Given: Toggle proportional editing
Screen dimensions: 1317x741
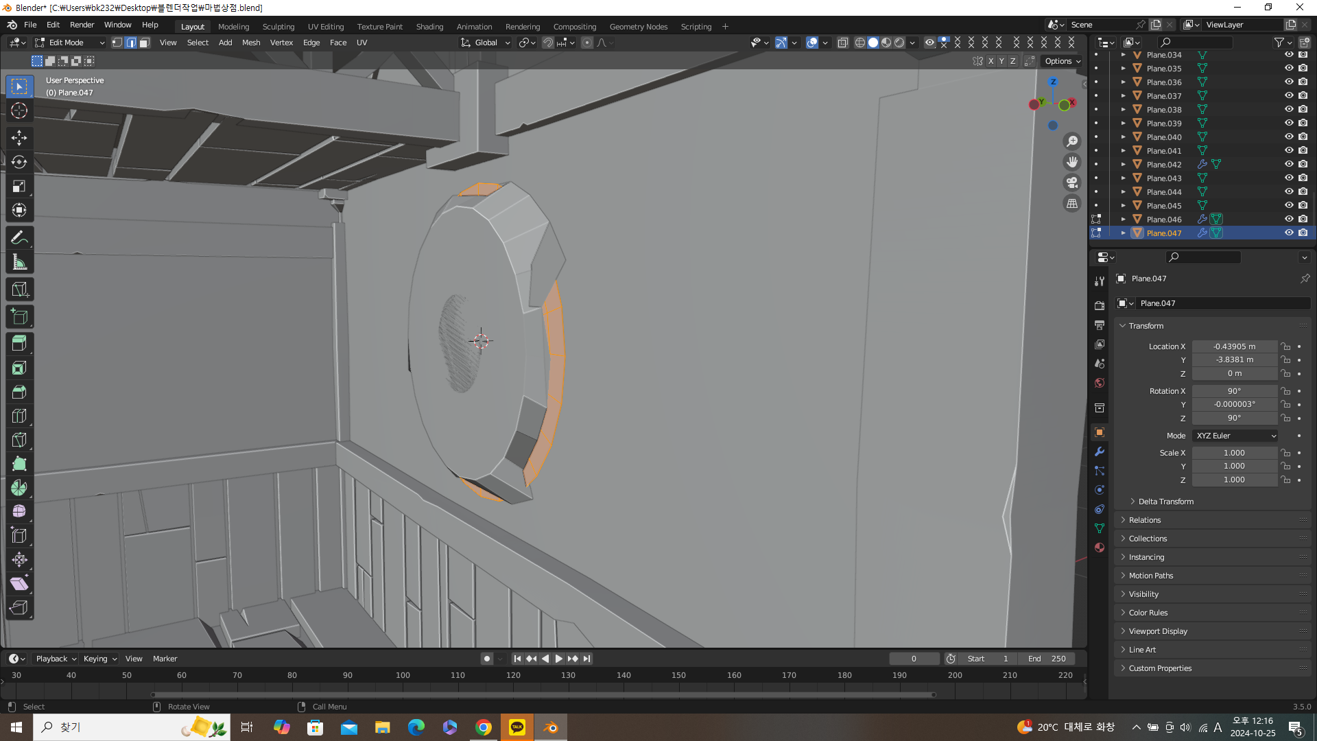Looking at the screenshot, I should (587, 43).
